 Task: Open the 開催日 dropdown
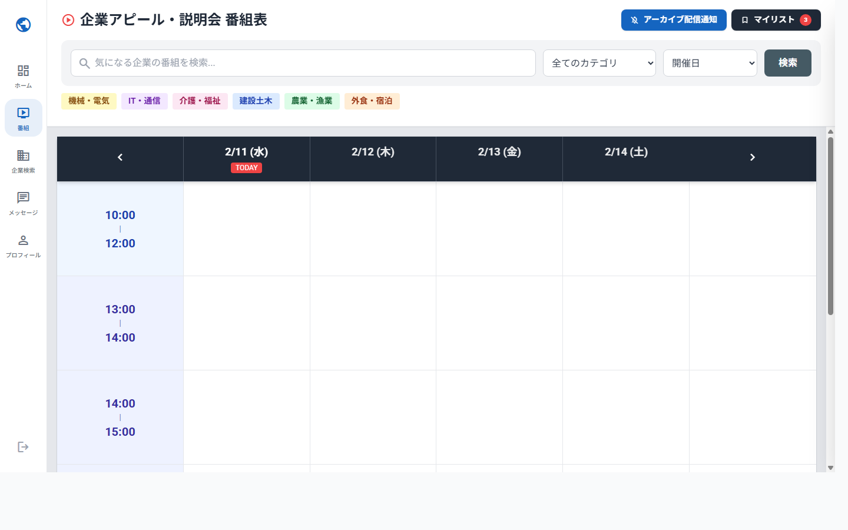[x=710, y=63]
